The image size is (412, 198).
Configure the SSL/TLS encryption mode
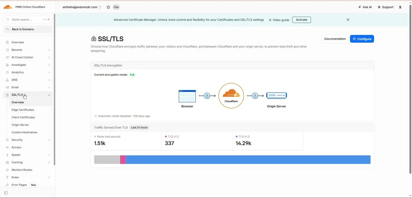pyautogui.click(x=362, y=39)
